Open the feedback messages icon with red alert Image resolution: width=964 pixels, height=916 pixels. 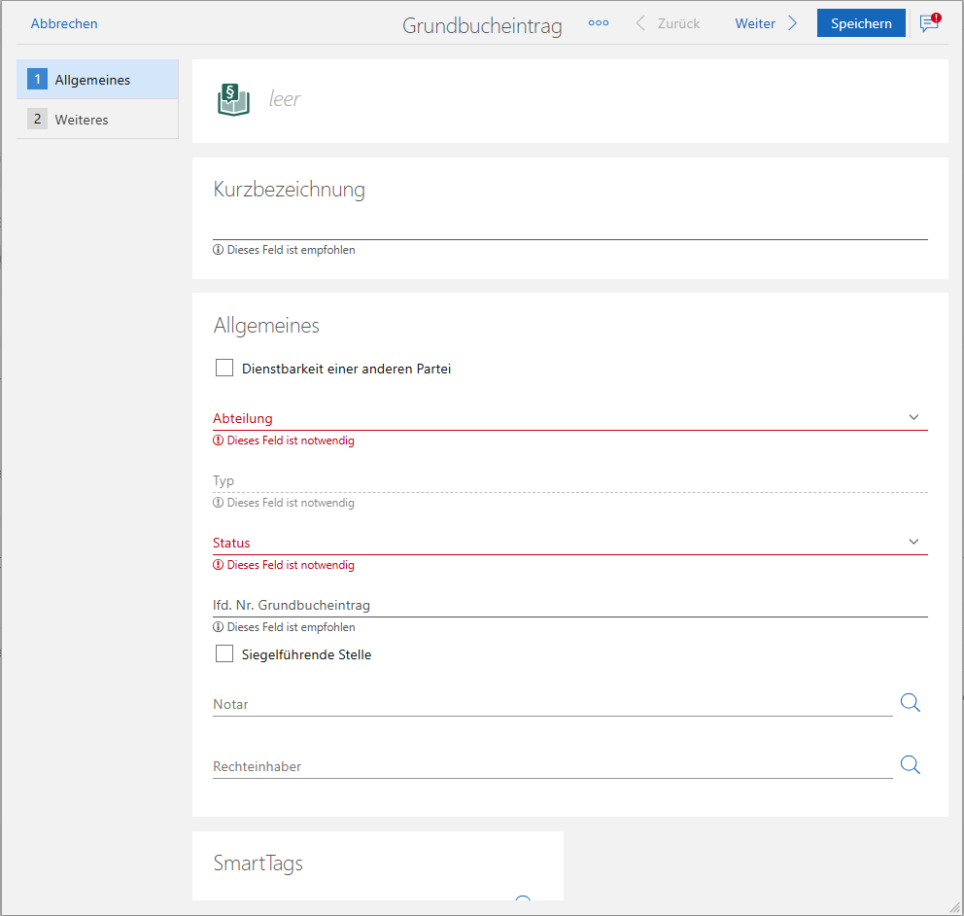pos(930,22)
